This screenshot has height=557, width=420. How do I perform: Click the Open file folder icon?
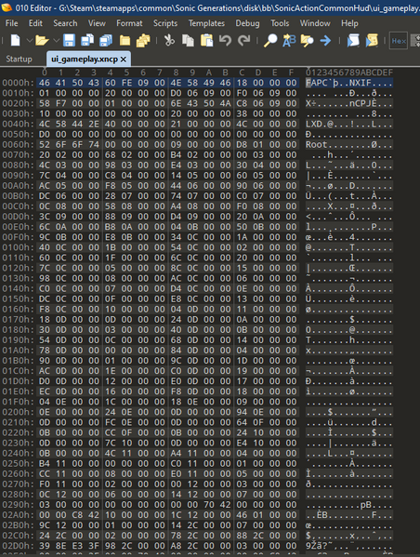point(42,40)
